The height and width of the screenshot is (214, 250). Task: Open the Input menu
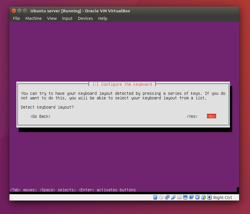[67, 18]
